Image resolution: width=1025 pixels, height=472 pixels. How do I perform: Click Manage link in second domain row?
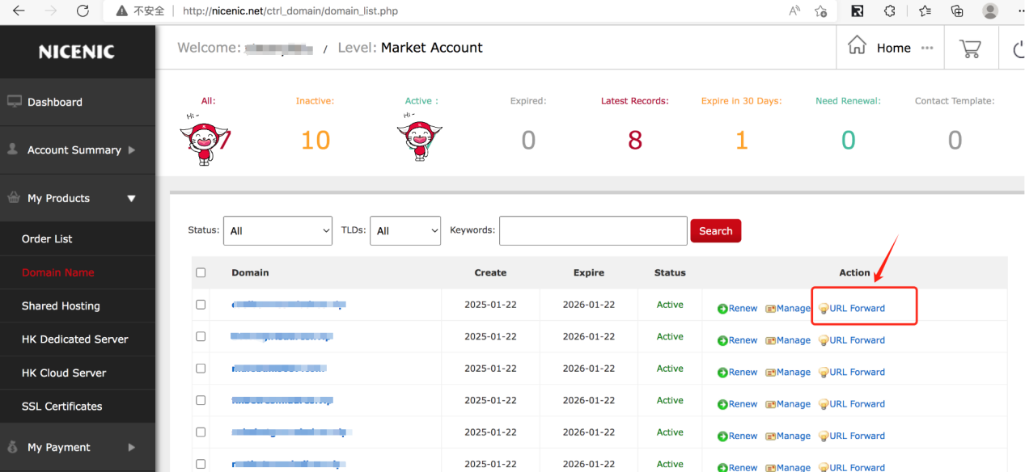(x=793, y=340)
